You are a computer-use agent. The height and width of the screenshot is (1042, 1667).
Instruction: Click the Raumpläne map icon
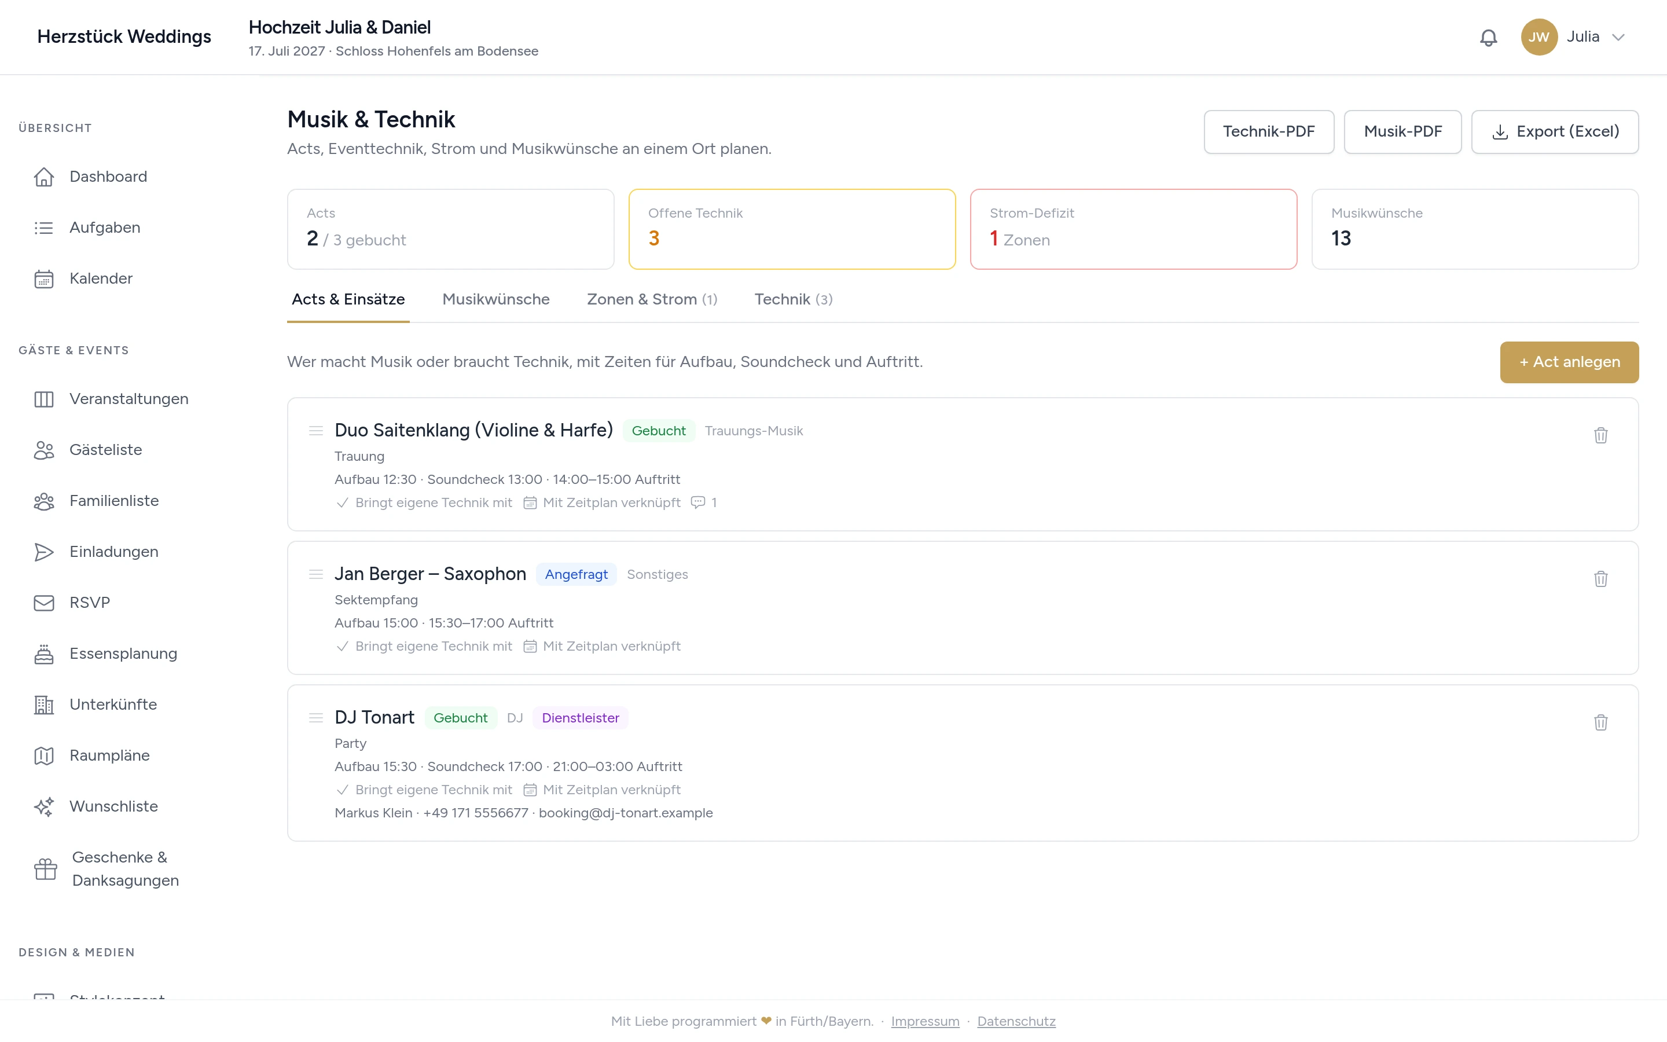(44, 756)
